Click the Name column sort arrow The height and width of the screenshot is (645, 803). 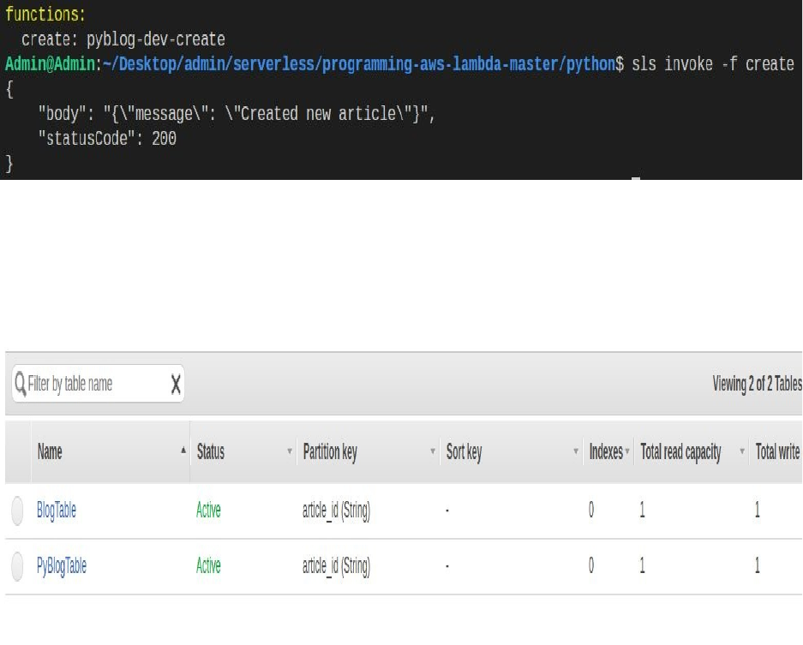click(x=183, y=451)
